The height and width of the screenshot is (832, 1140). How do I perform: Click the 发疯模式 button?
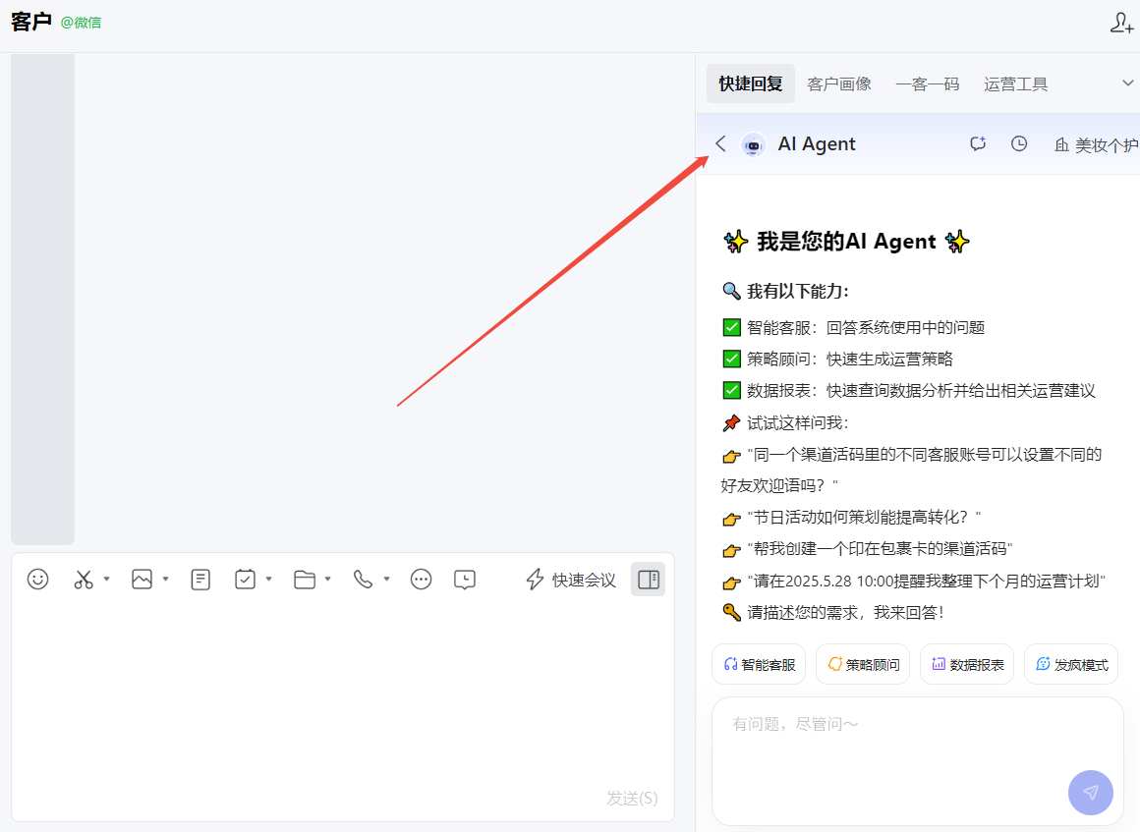1071,665
